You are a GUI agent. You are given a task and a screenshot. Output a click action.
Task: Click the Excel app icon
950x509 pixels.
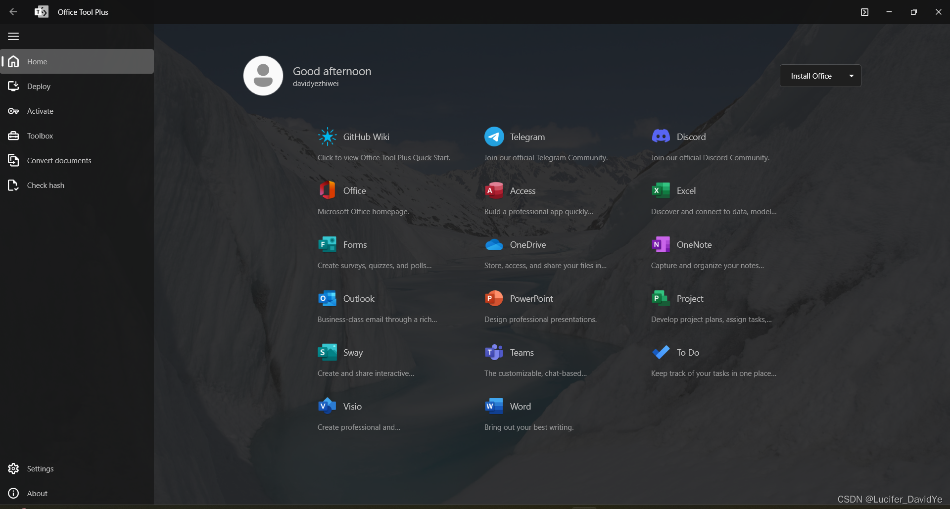661,190
